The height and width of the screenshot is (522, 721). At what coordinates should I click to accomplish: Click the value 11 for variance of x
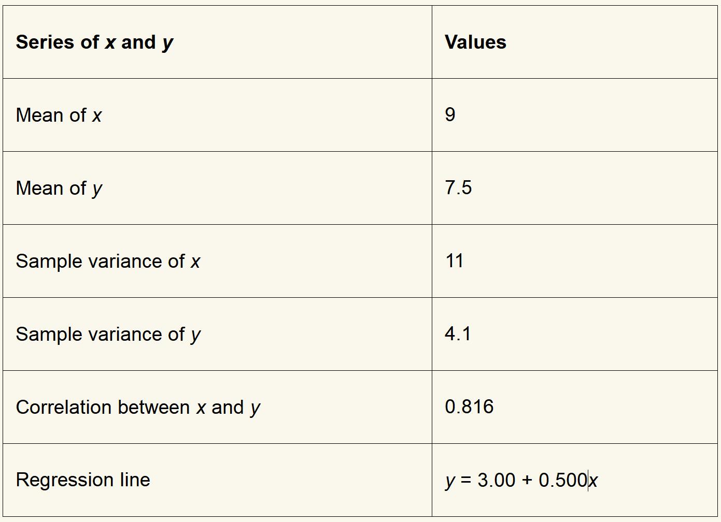coord(454,261)
